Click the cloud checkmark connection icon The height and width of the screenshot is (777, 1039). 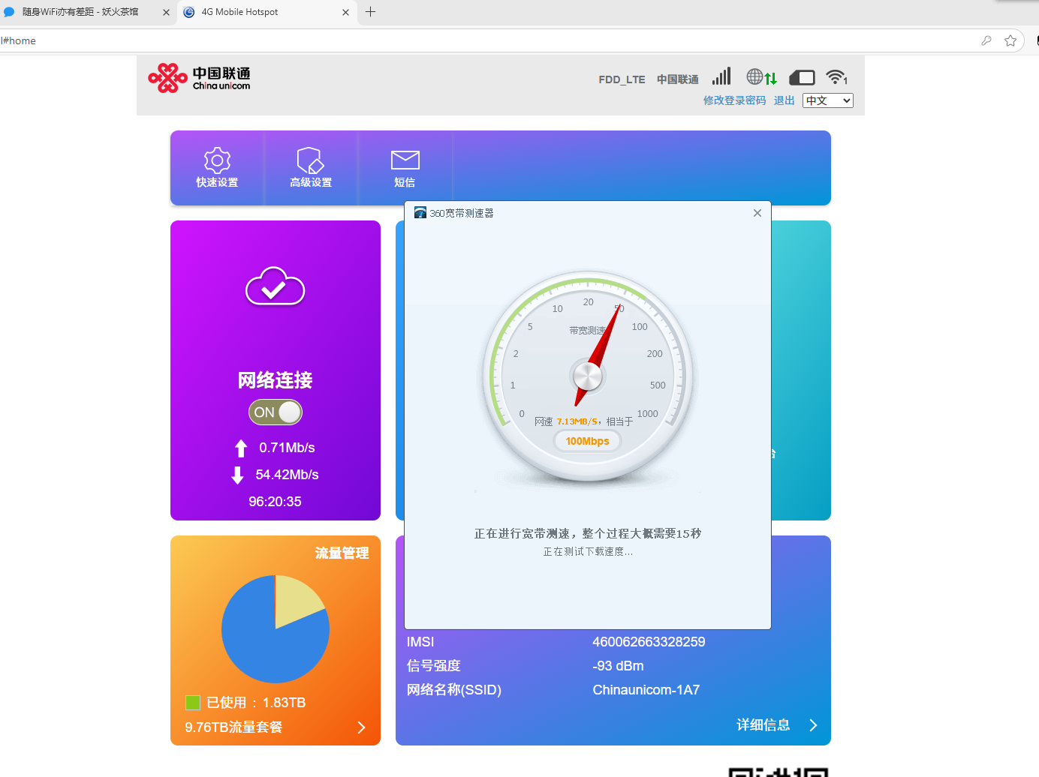(x=275, y=286)
